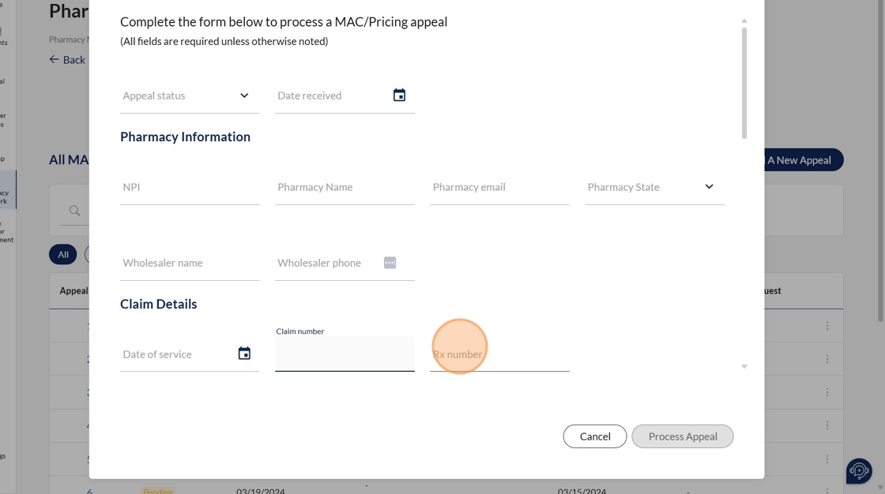Expand the Appeal status dropdown

tap(244, 95)
